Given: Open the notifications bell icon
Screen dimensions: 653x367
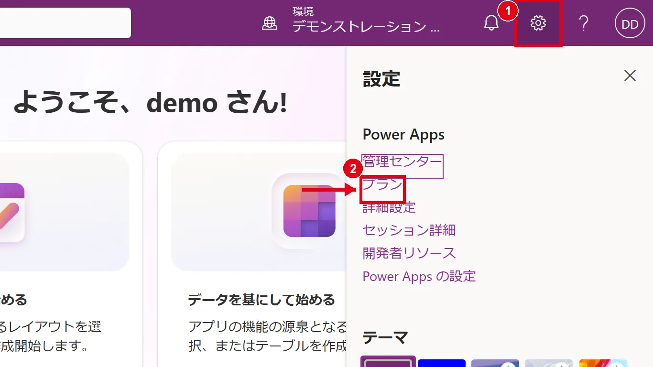Looking at the screenshot, I should pos(491,23).
